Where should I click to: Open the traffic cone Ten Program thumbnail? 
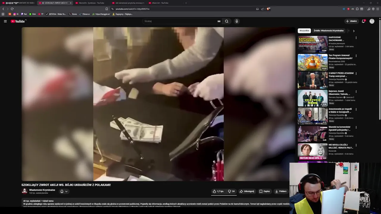coord(313,62)
